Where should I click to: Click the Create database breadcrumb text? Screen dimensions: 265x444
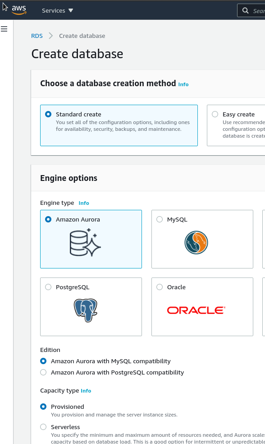(82, 36)
